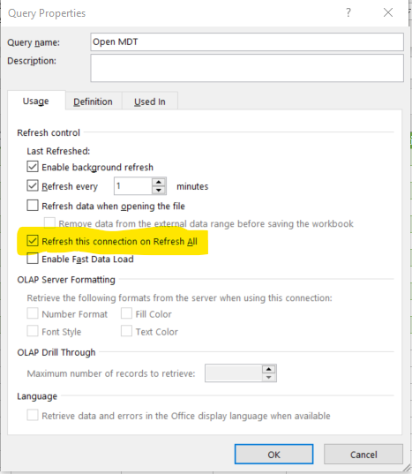Viewport: 412px width, 474px height.
Task: Click the refresh minutes number field
Action: [x=133, y=186]
